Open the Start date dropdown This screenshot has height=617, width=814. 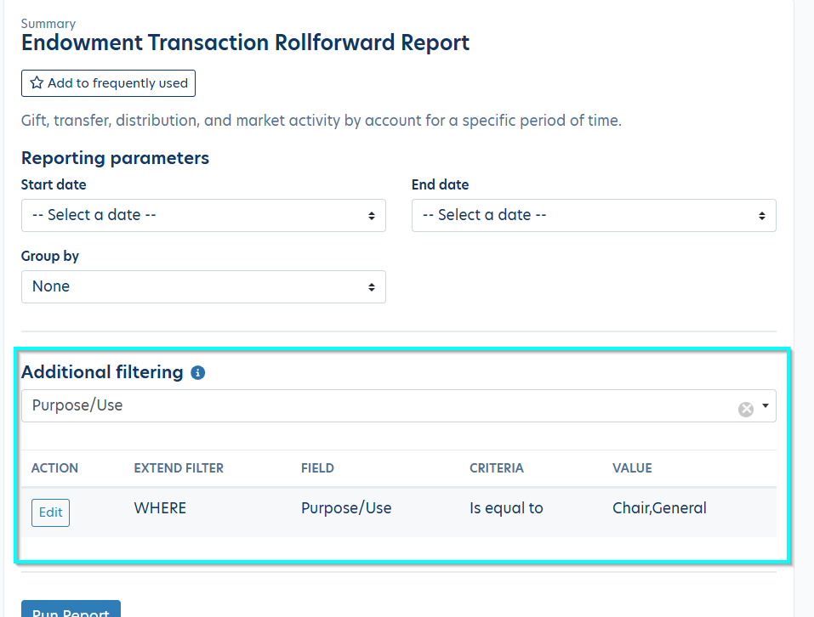pos(203,215)
